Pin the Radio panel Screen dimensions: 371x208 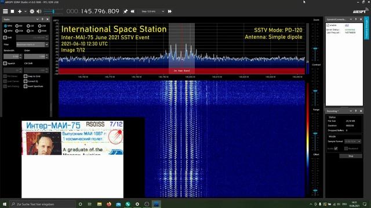[x=42, y=19]
